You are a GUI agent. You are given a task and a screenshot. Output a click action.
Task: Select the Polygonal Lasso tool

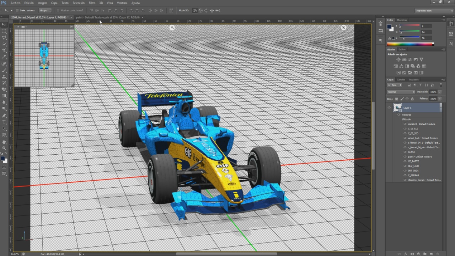(x=4, y=37)
